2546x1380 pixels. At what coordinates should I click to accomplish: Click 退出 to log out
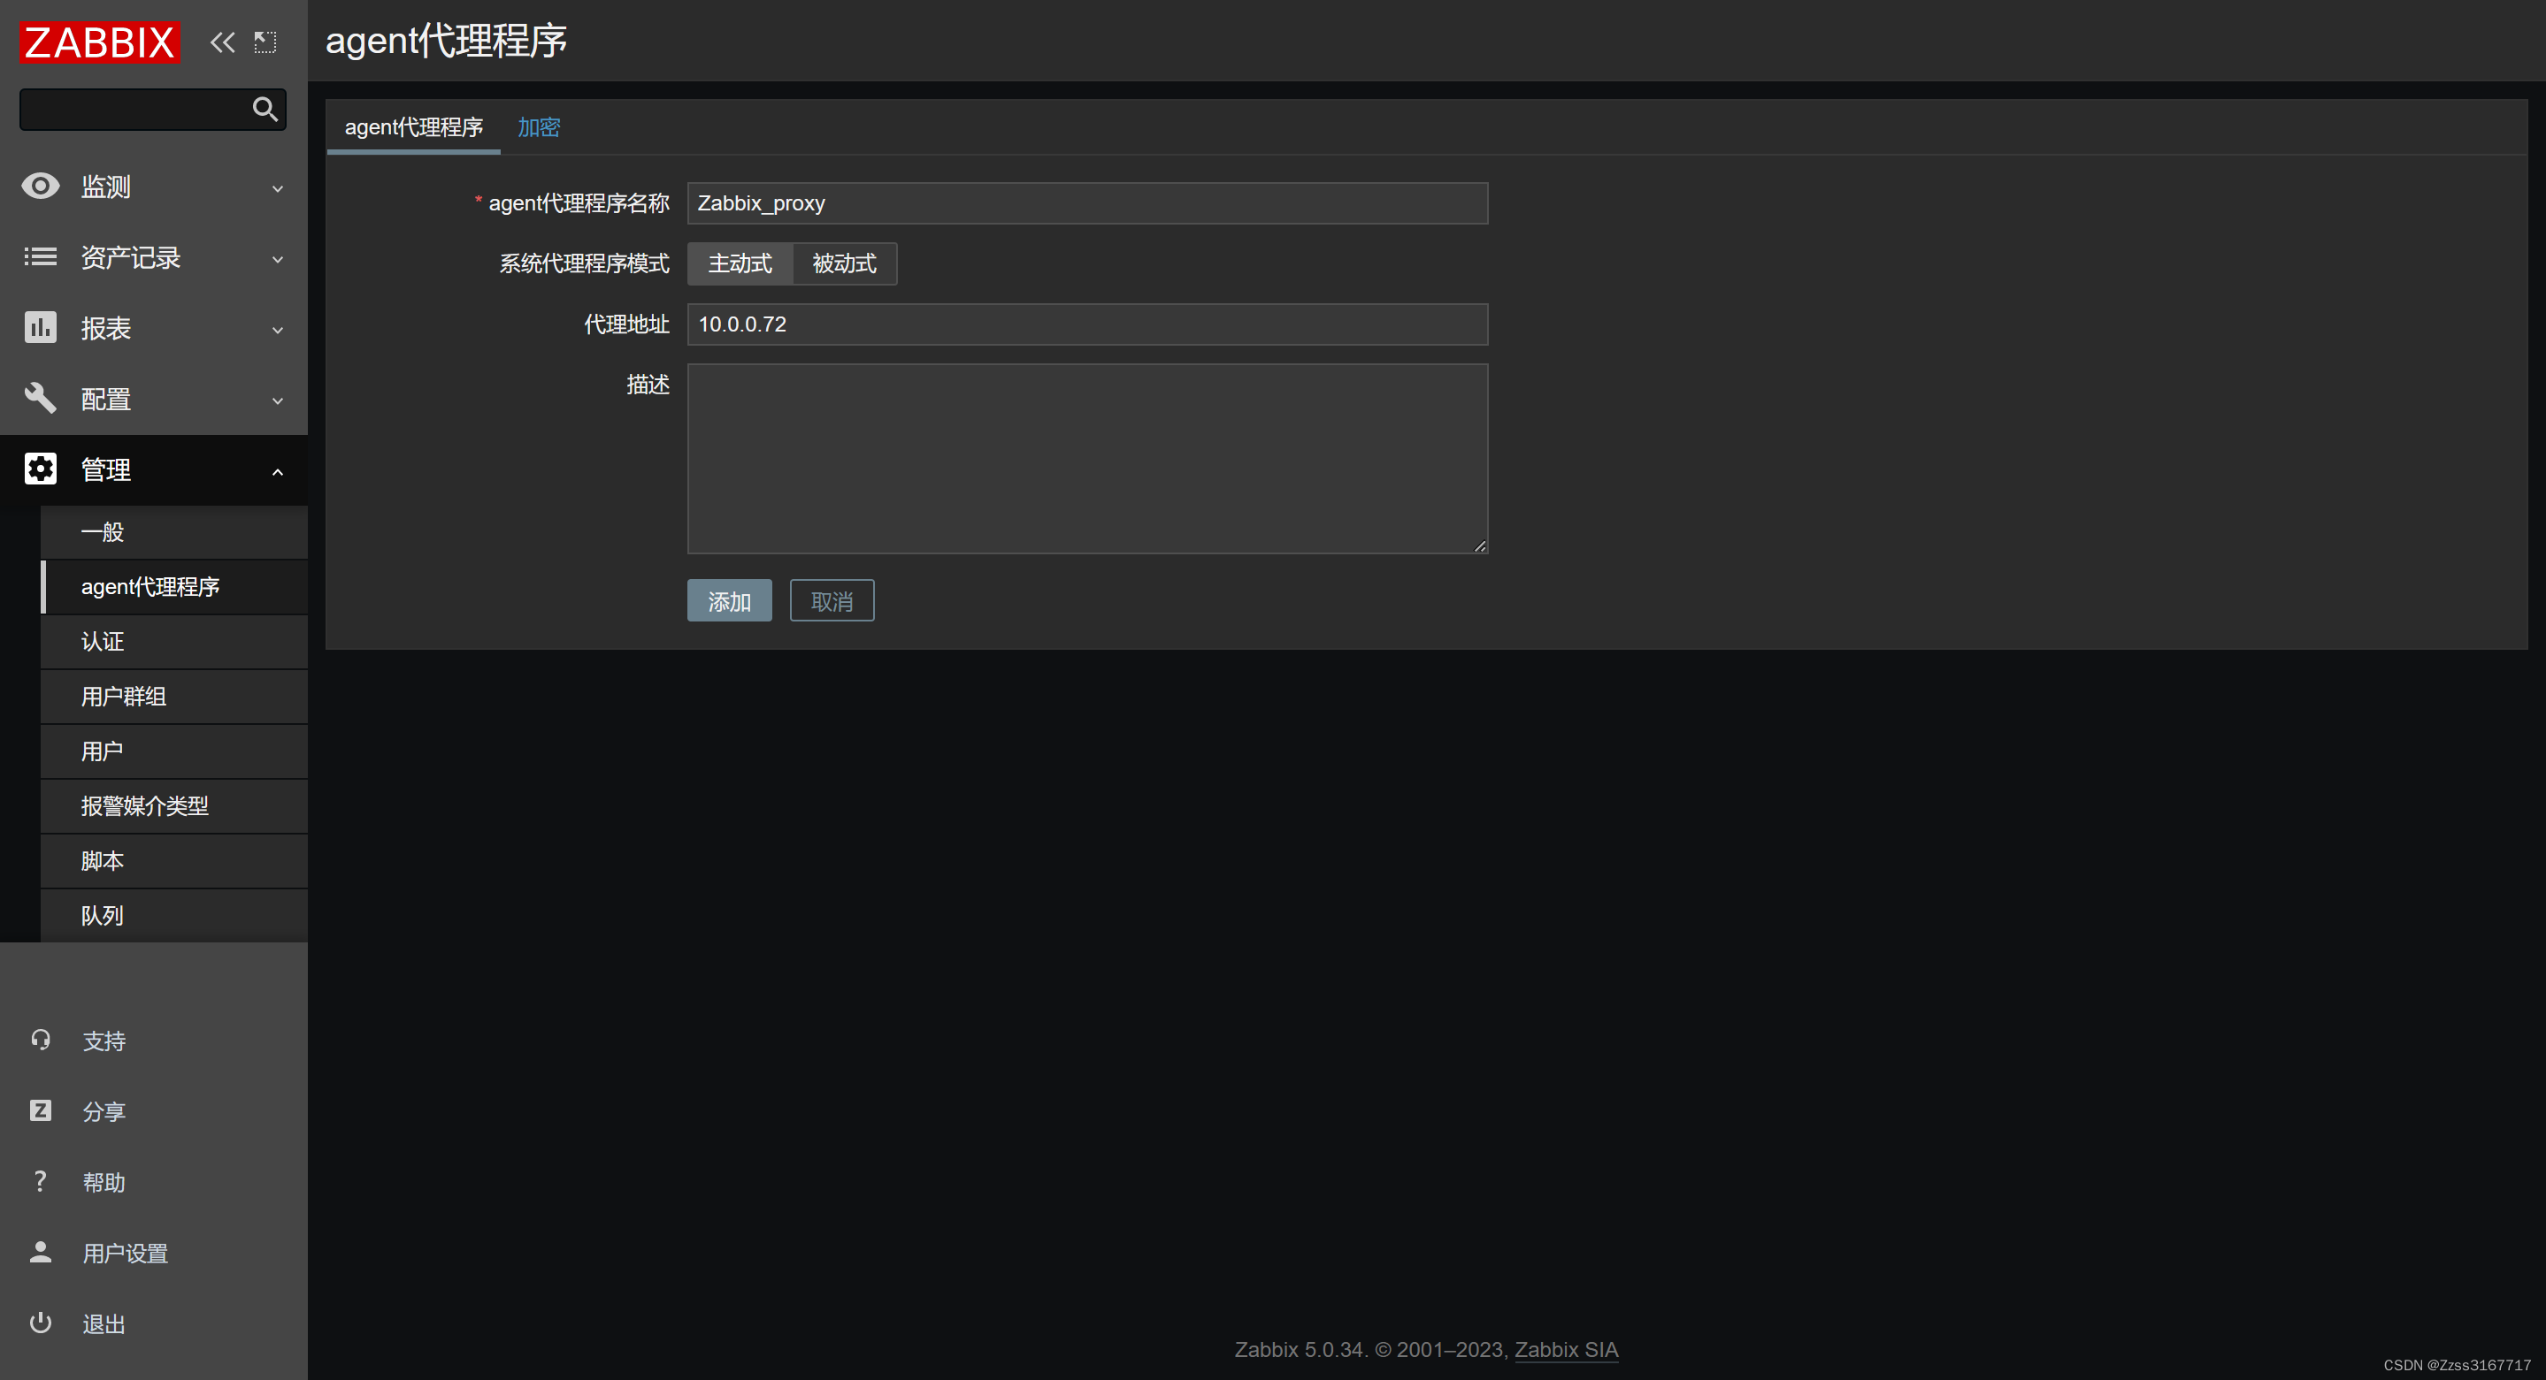(x=104, y=1323)
